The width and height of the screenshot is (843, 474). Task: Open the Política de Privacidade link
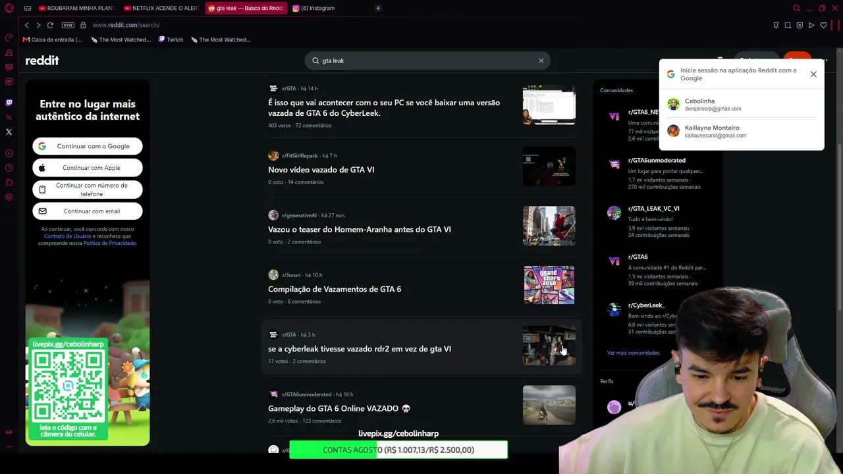(110, 243)
